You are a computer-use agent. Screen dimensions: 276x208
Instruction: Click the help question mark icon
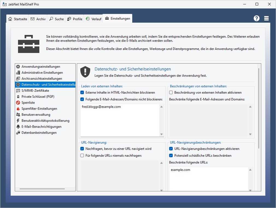[x=256, y=18]
